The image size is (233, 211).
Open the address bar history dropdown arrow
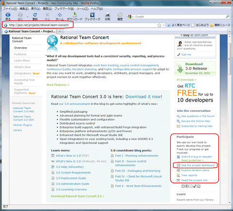[x=164, y=25]
